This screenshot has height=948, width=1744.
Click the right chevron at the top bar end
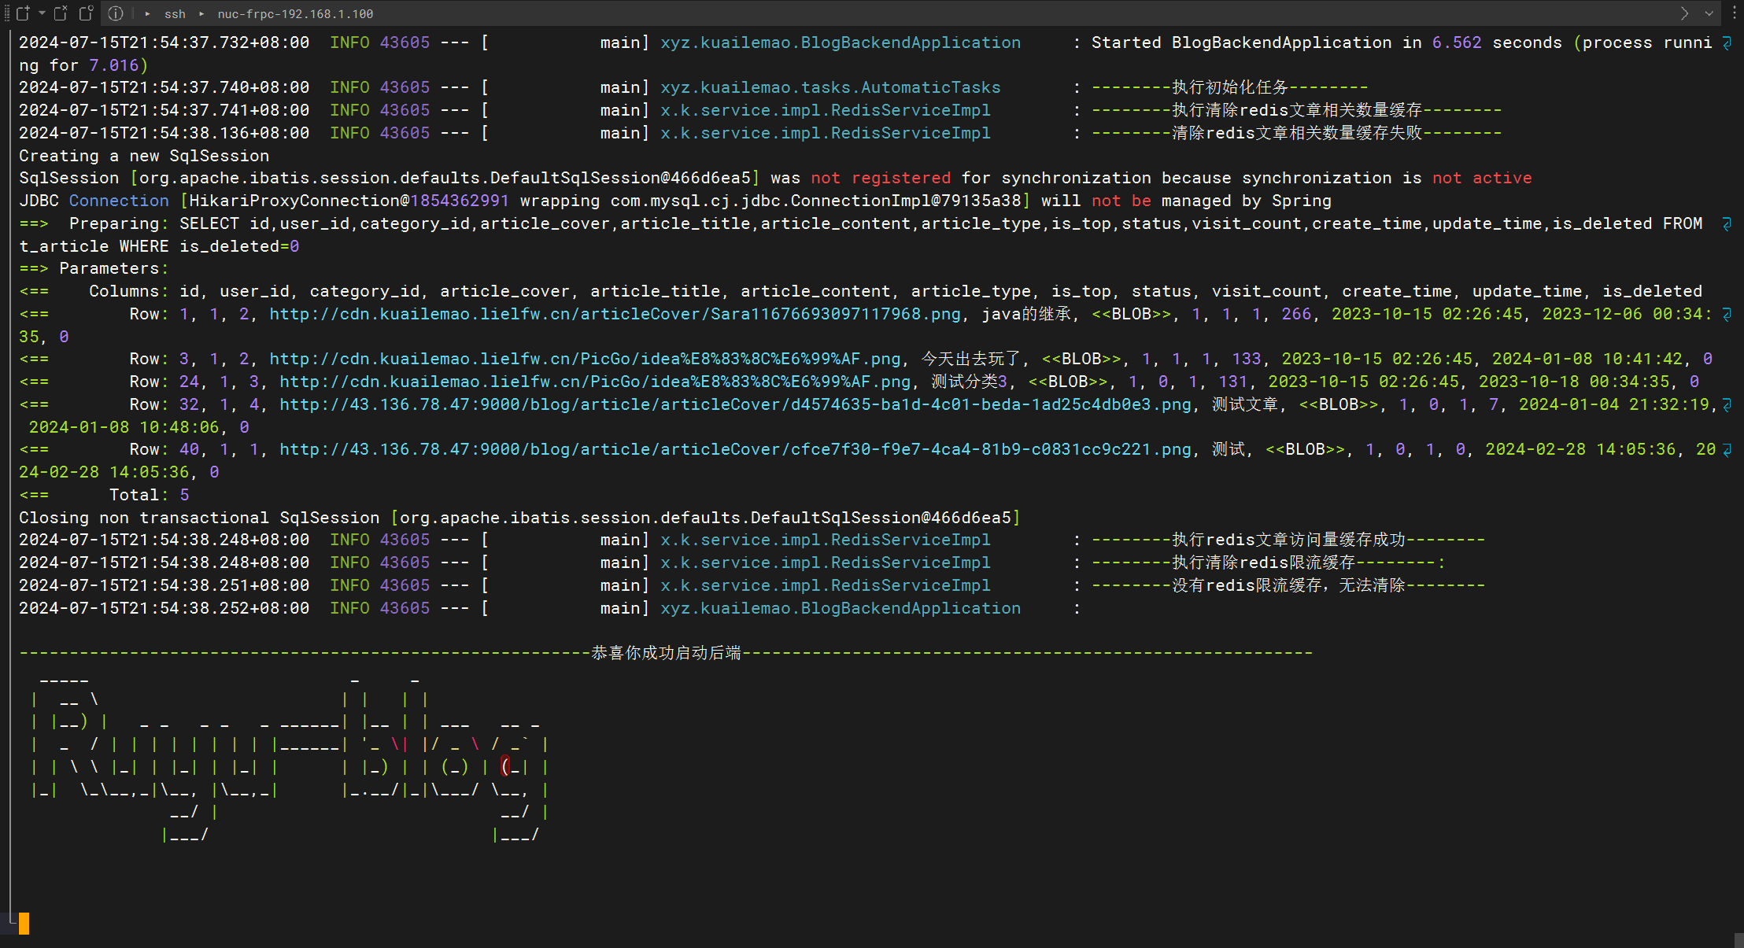coord(1684,13)
